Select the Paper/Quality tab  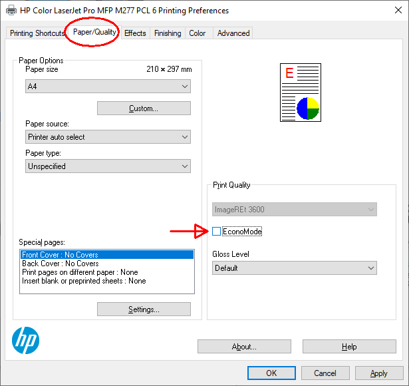pyautogui.click(x=94, y=32)
